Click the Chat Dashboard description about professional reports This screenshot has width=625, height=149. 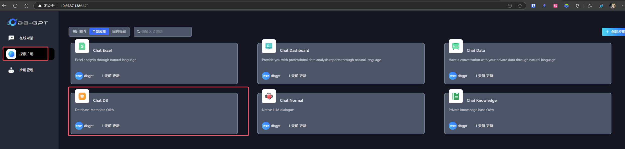pyautogui.click(x=321, y=60)
